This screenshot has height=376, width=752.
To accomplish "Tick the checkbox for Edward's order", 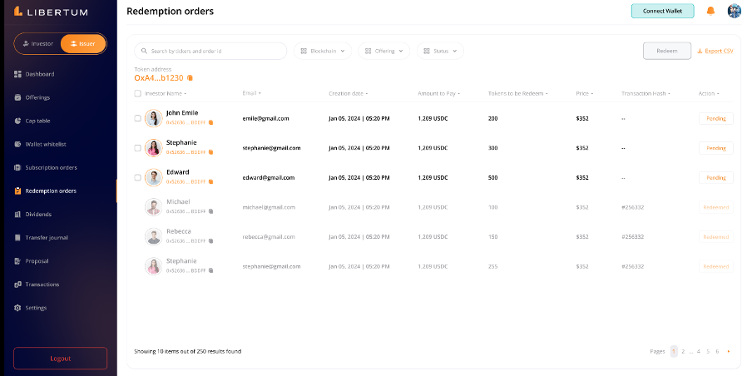I will (x=138, y=177).
